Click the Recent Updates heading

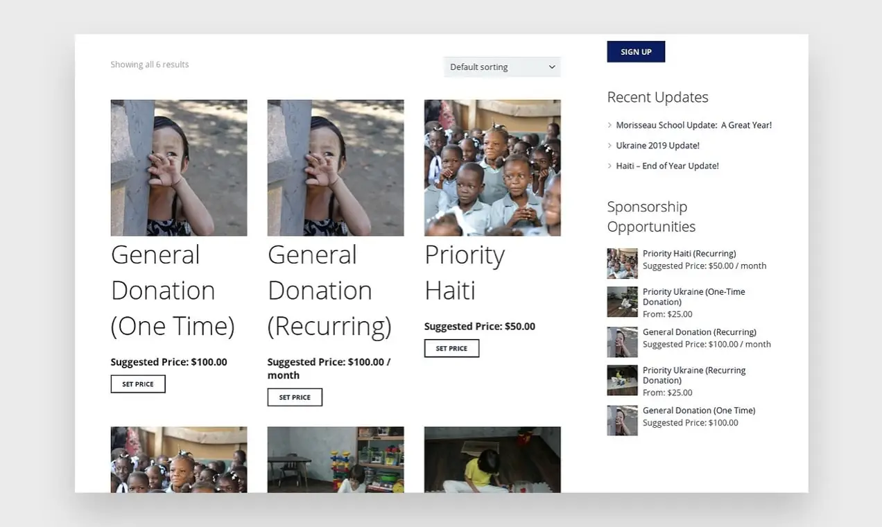coord(657,97)
